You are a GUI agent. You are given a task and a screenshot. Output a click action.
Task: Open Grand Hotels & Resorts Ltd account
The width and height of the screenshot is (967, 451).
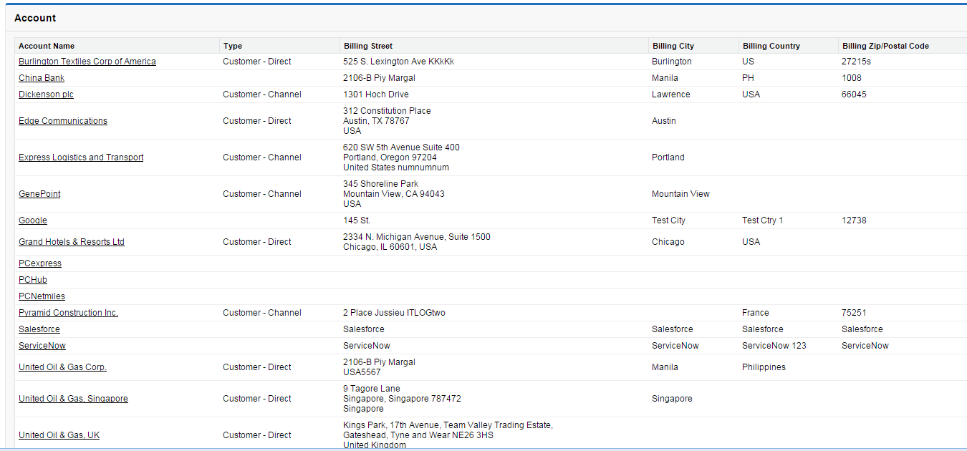[x=72, y=242]
